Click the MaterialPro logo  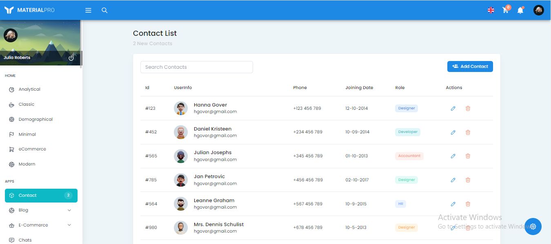(29, 10)
